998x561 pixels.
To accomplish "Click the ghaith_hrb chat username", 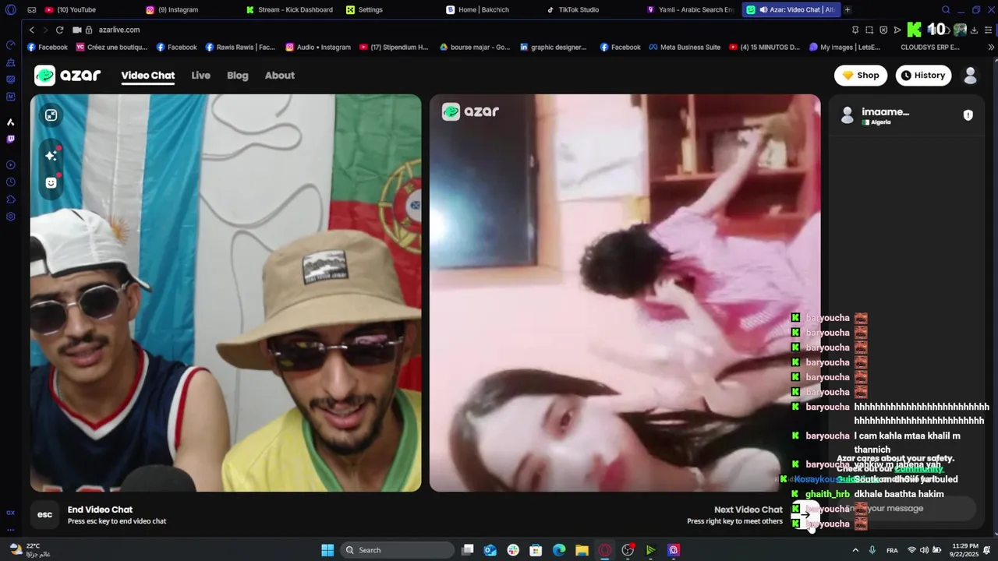I will [827, 494].
